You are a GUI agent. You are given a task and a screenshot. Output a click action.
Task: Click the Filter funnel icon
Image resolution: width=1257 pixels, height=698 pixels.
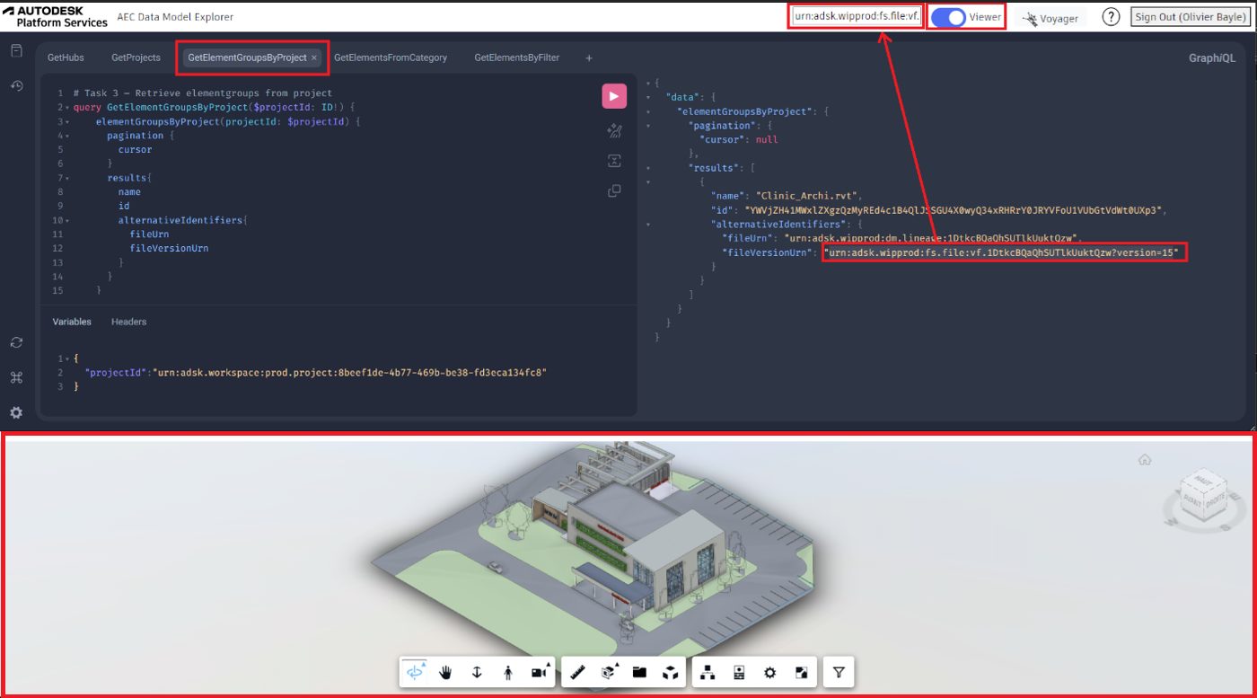point(839,672)
